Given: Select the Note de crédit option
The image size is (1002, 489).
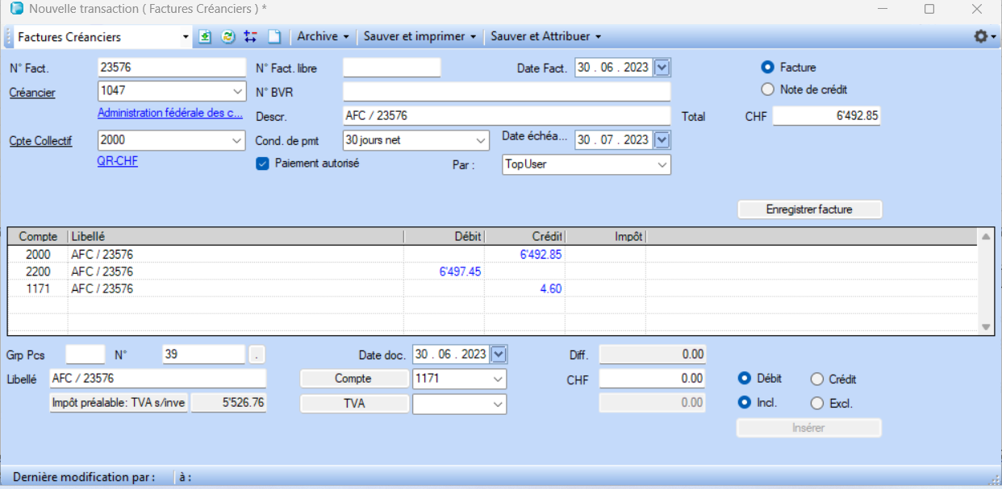Looking at the screenshot, I should 767,89.
